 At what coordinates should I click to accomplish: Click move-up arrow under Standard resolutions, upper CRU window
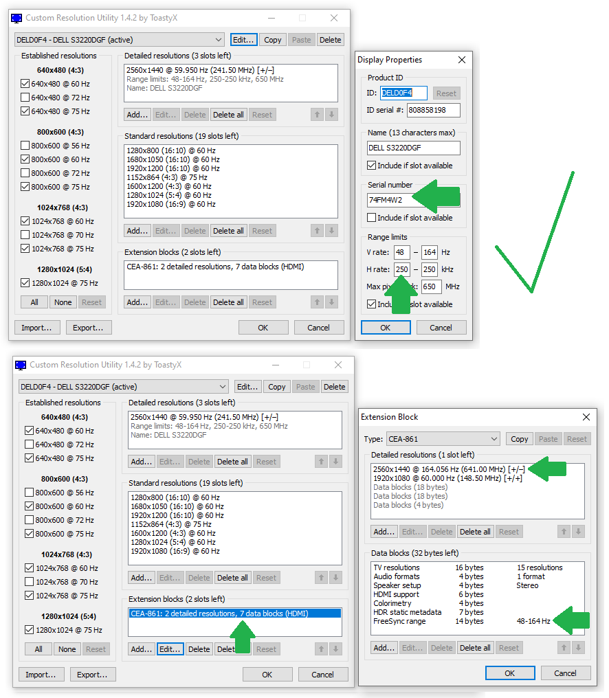pyautogui.click(x=317, y=231)
